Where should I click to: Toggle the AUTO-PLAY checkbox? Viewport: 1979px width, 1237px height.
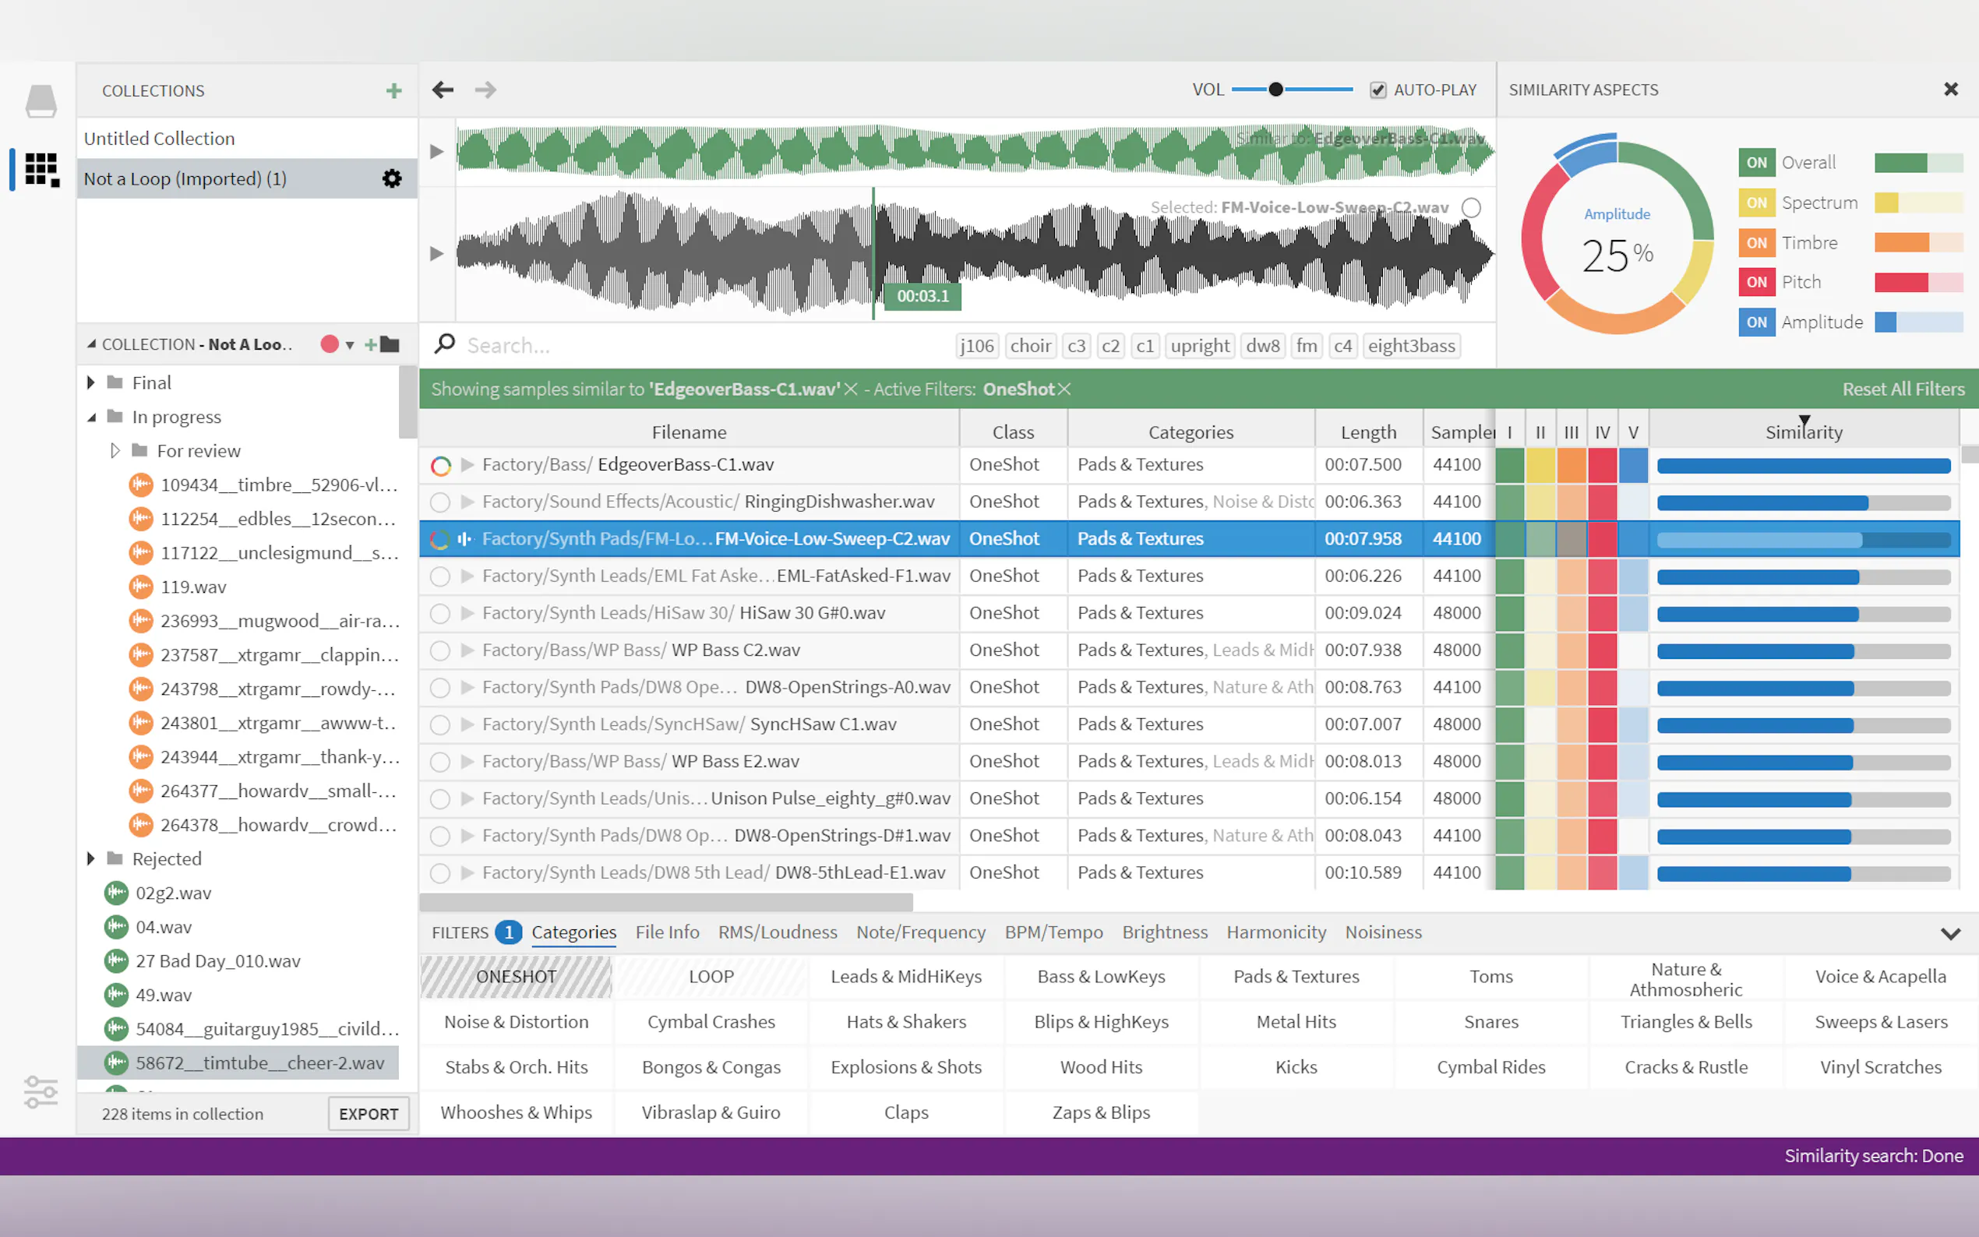(1378, 90)
